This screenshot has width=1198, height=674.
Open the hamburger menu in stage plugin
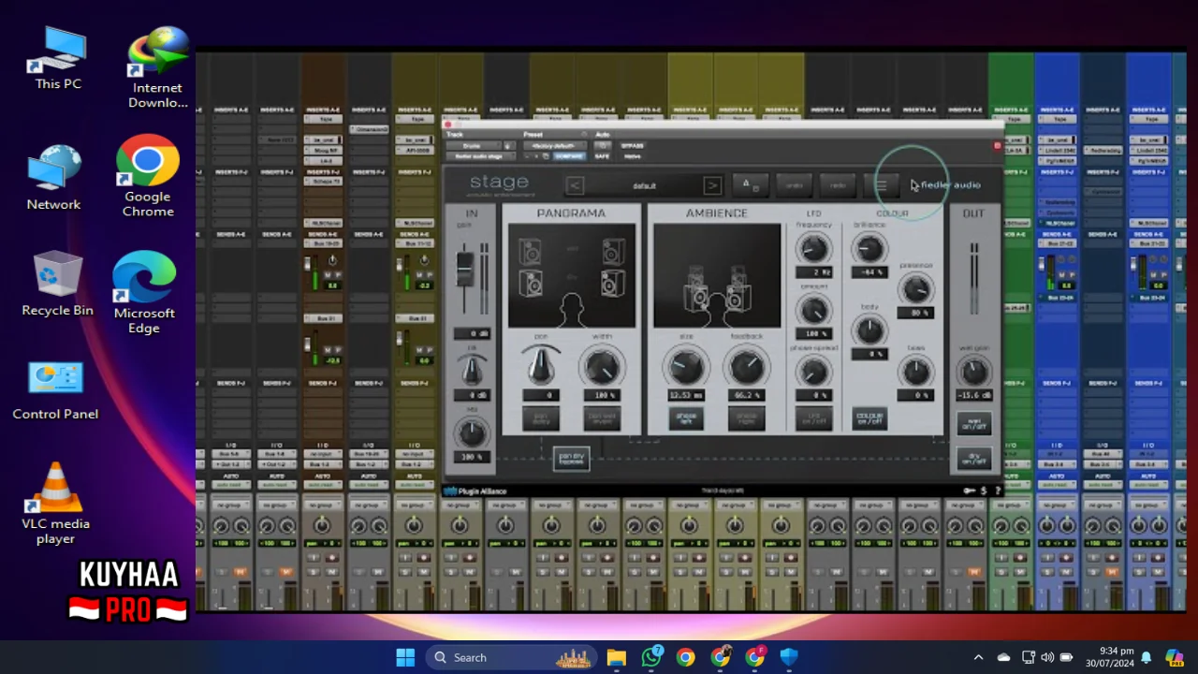pos(881,185)
